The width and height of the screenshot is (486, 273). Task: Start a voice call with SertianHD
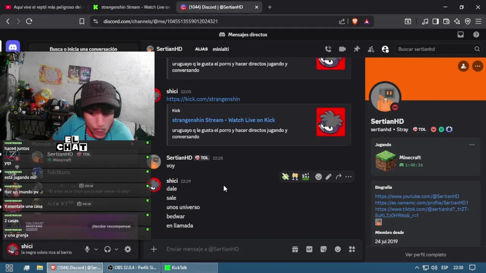(x=328, y=49)
